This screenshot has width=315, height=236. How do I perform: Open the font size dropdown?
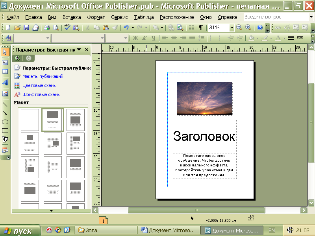click(126, 38)
